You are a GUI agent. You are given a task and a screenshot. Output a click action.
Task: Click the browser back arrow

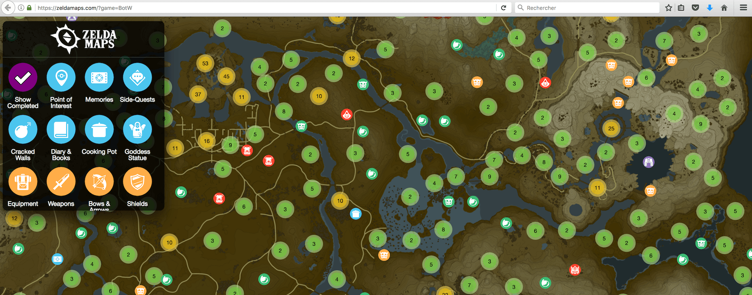(8, 7)
